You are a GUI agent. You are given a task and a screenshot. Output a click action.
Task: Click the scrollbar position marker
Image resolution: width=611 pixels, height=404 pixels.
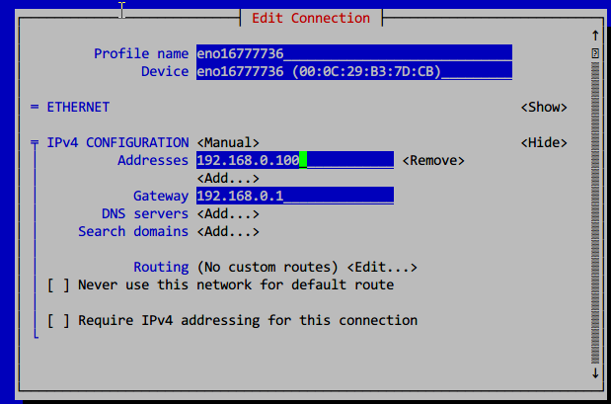594,52
